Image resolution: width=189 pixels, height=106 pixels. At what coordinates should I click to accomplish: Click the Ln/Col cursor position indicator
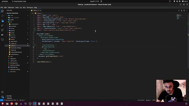coord(141,100)
